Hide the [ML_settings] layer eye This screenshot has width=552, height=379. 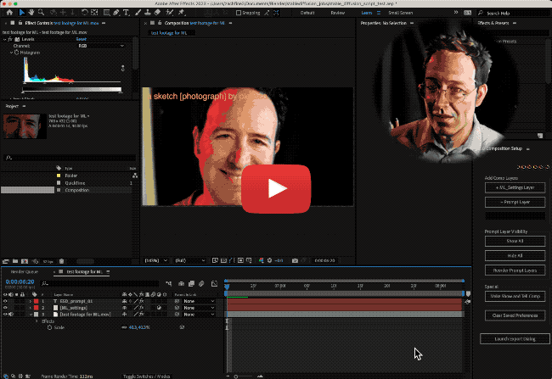(x=5, y=308)
